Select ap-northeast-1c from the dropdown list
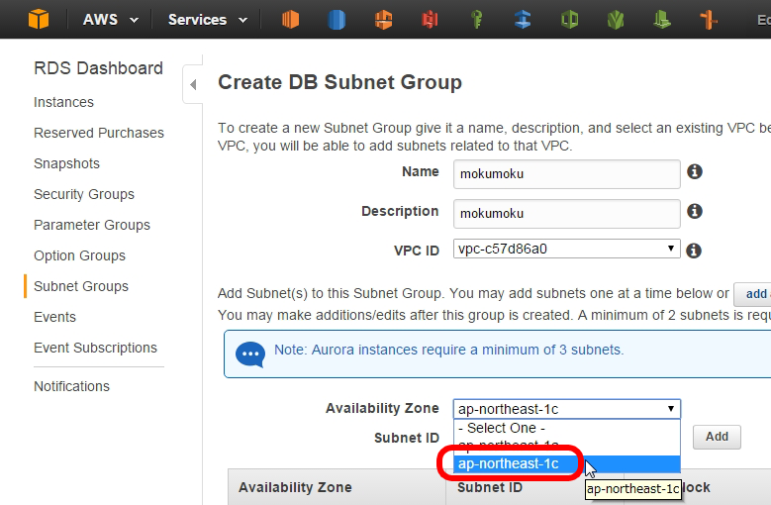The height and width of the screenshot is (505, 771). point(566,463)
